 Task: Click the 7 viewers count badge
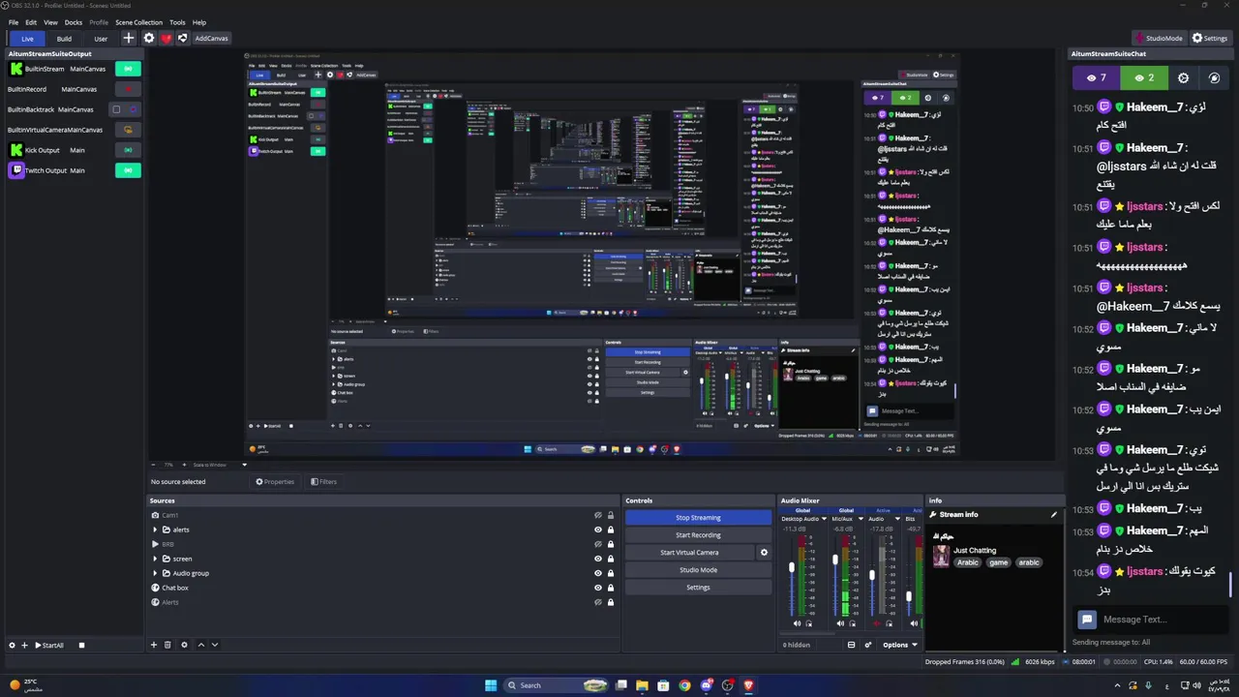coord(1096,77)
